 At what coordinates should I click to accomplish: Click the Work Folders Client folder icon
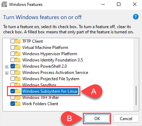(x=18, y=104)
